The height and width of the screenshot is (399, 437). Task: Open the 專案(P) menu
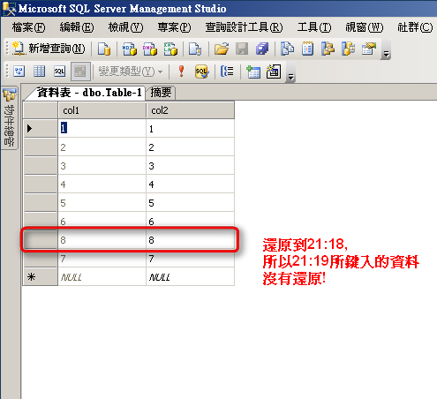pyautogui.click(x=174, y=27)
